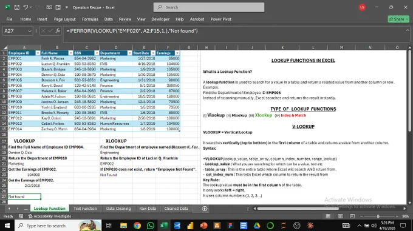Select cell containing EMP005
This screenshot has height=231, width=413.
click(x=24, y=80)
